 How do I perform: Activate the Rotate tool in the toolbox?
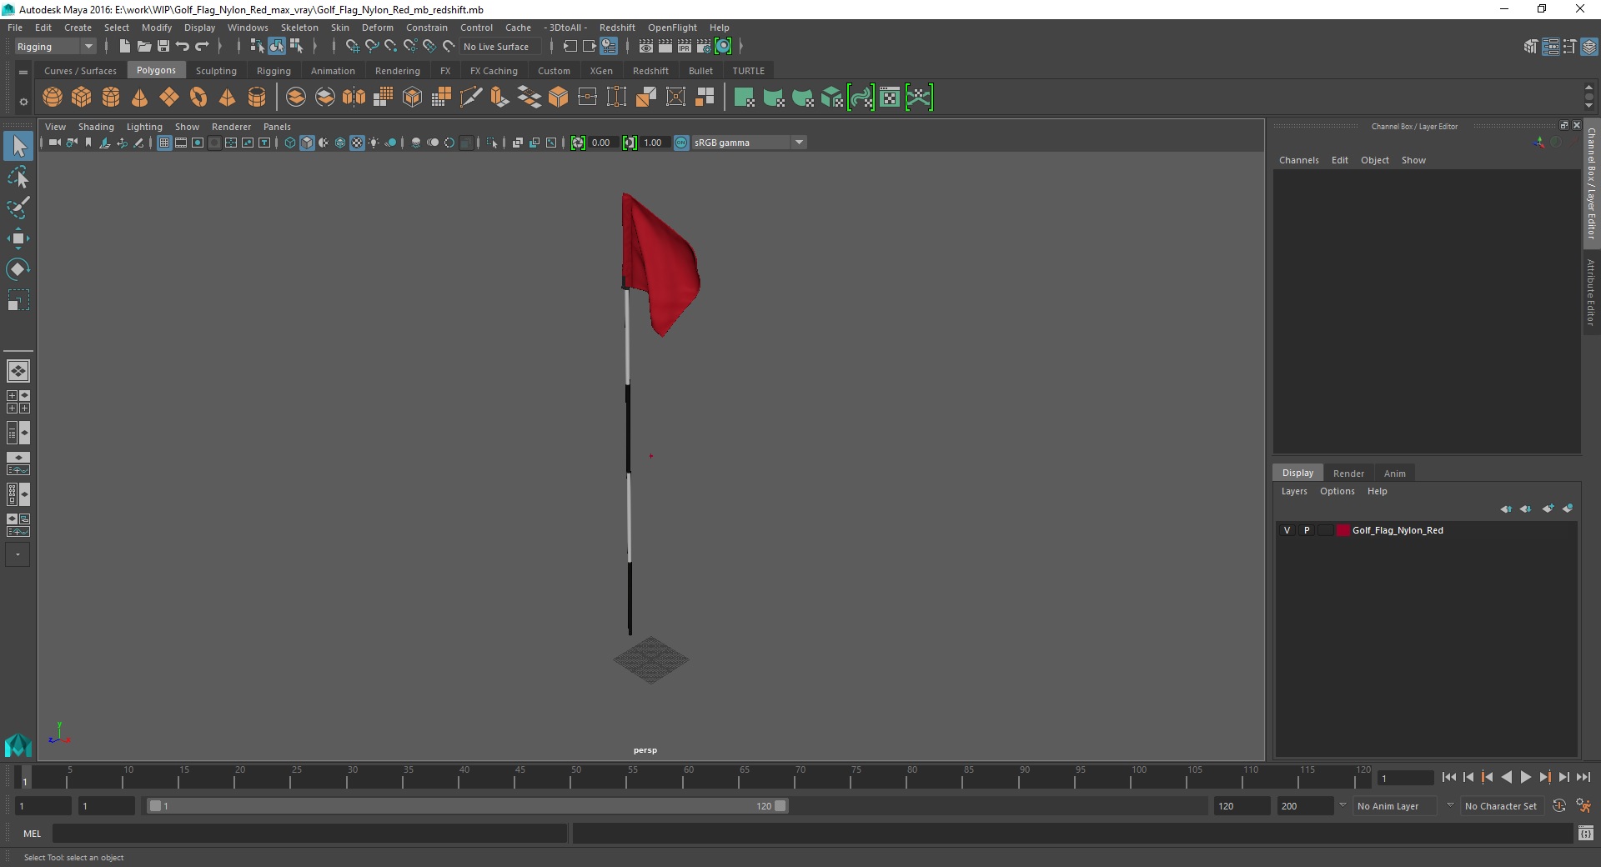tap(18, 269)
